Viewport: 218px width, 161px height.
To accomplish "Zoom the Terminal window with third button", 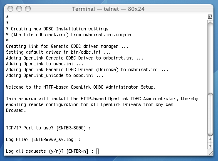I will pos(28,9).
